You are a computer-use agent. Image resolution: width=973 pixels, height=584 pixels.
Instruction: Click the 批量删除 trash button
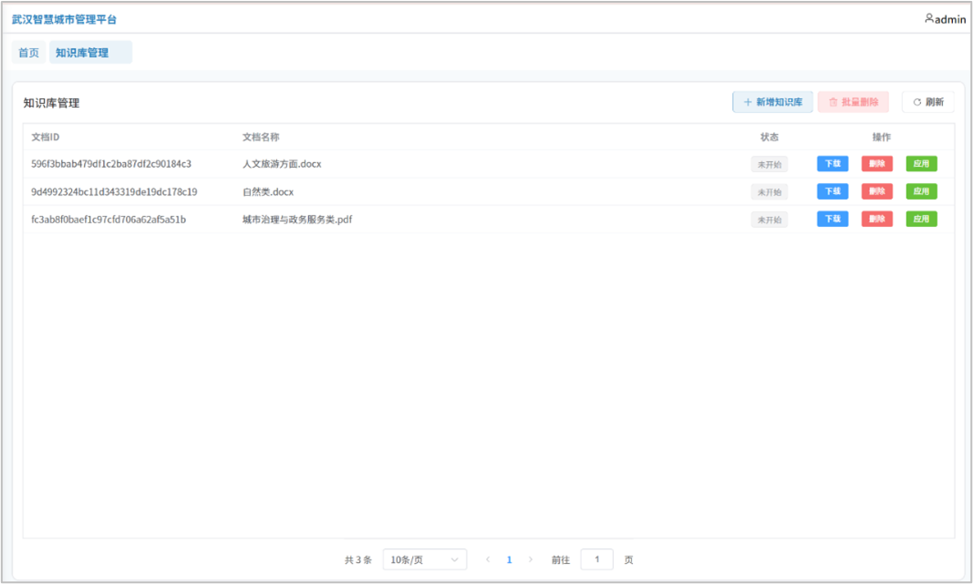pyautogui.click(x=853, y=102)
